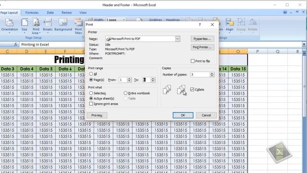Close the Print dialog

click(212, 25)
